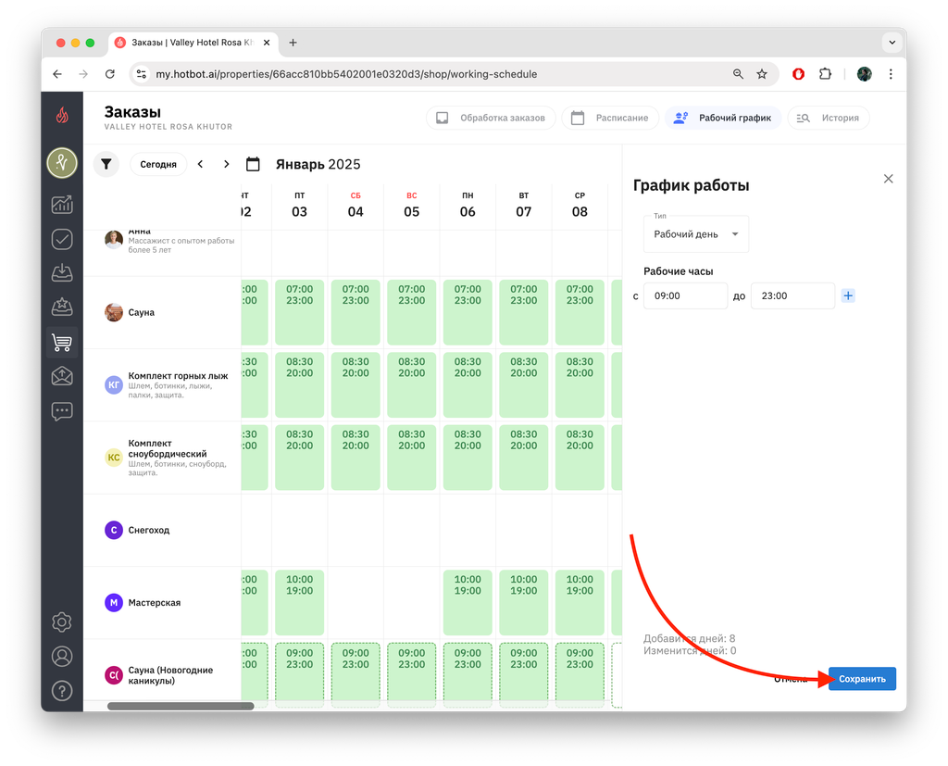Open the help question mark icon
Screen dimensions: 948x766
(x=62, y=691)
